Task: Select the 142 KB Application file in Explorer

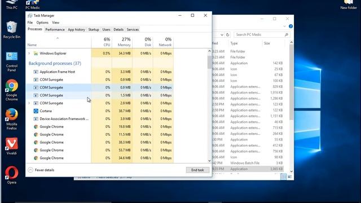Action: pyautogui.click(x=248, y=63)
